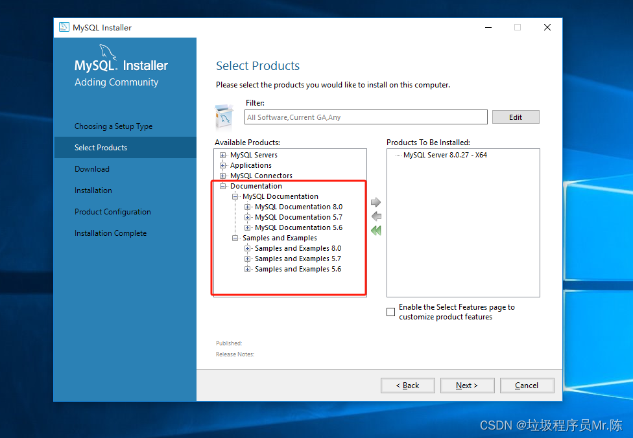Click the Next button
This screenshot has width=633, height=438.
pos(467,385)
